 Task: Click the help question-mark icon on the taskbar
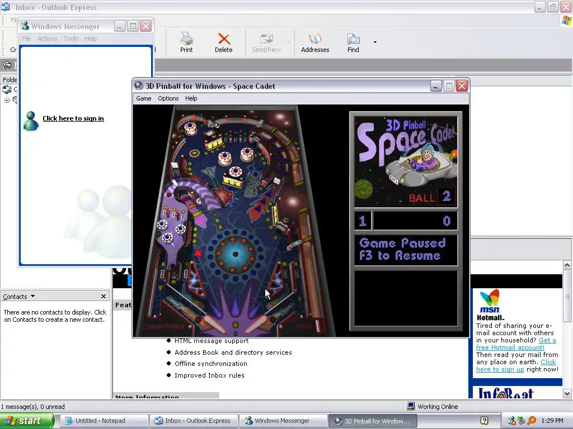[484, 421]
